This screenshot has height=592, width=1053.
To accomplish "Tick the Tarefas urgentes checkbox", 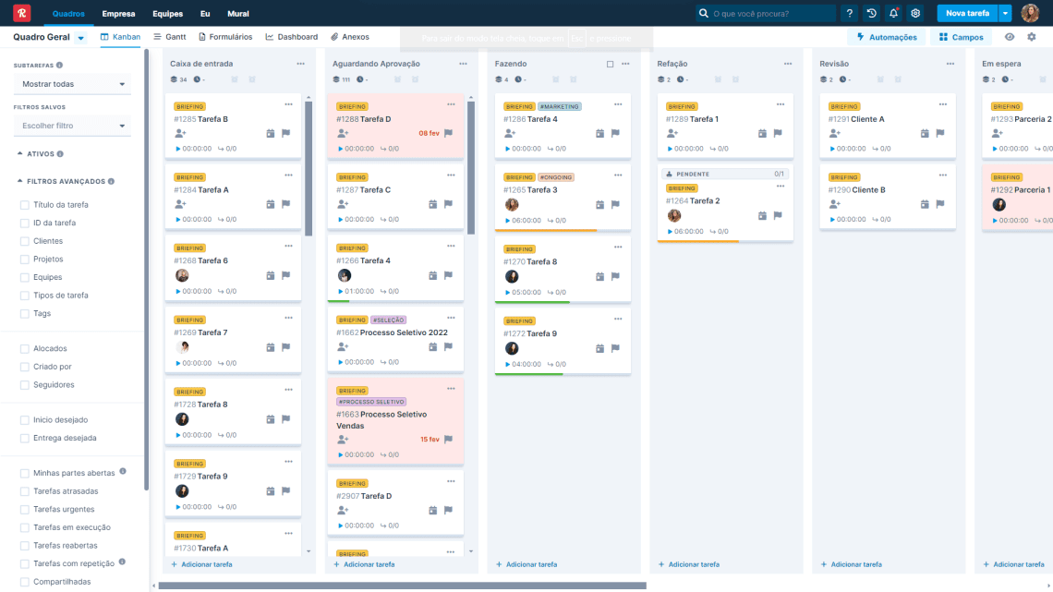I will [25, 509].
